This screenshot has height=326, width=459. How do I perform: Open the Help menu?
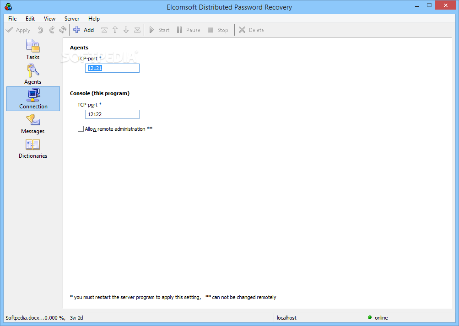(x=94, y=19)
